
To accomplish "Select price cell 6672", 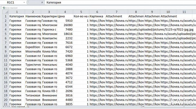I will (65, 47).
